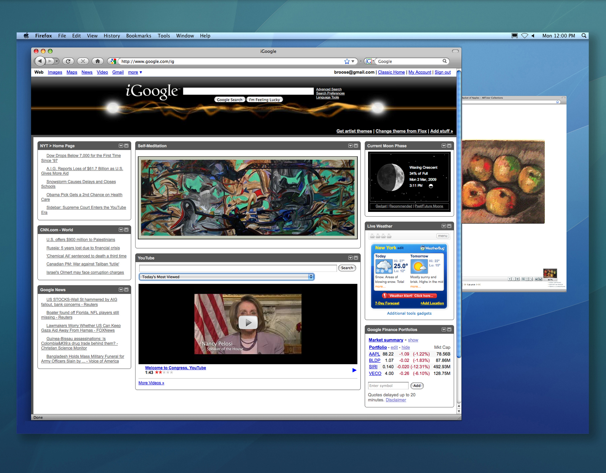
Task: Open the Self-Meditation abstract painting
Action: (248, 198)
